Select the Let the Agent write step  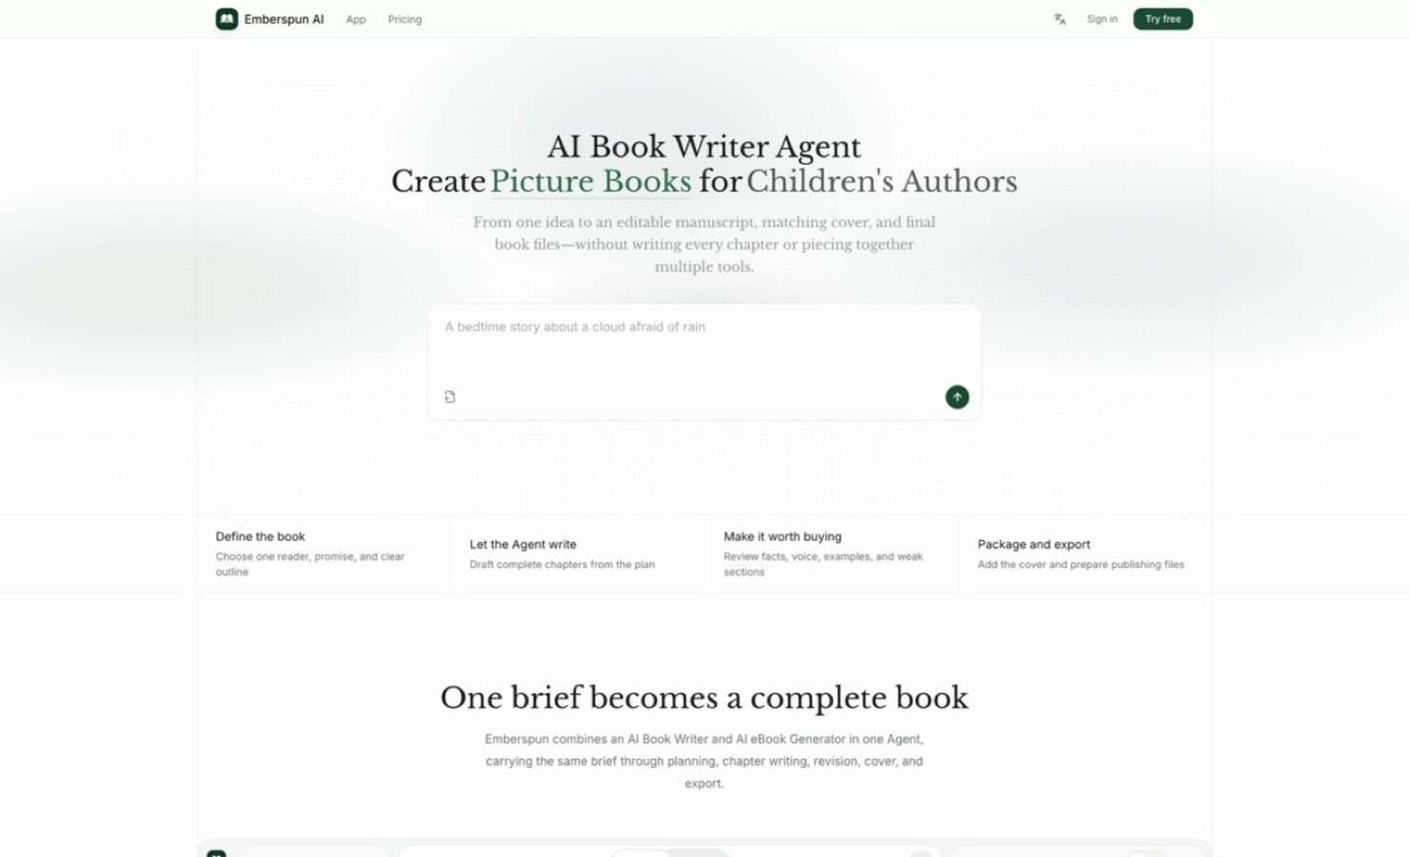click(577, 553)
